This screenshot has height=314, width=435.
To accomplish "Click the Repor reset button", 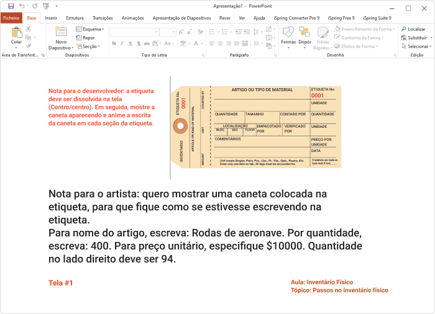I will click(x=85, y=38).
